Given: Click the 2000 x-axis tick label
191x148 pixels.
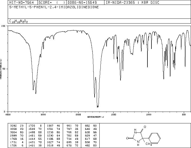Looking at the screenshot, I should pos(78,115).
